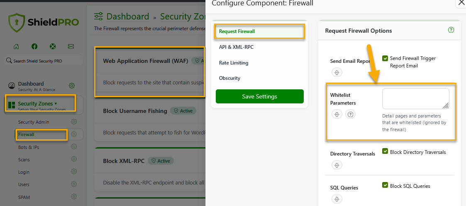This screenshot has width=466, height=206.
Task: Open question mark help under Whitelist Parameters
Action: coord(350,114)
